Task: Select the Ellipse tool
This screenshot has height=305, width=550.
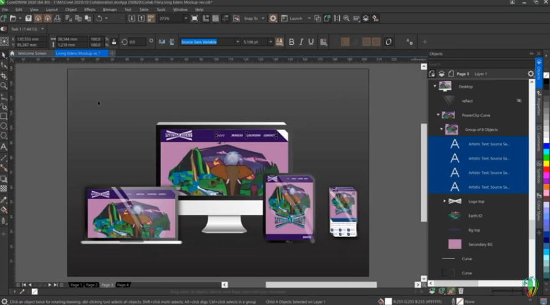Action: click(x=4, y=126)
